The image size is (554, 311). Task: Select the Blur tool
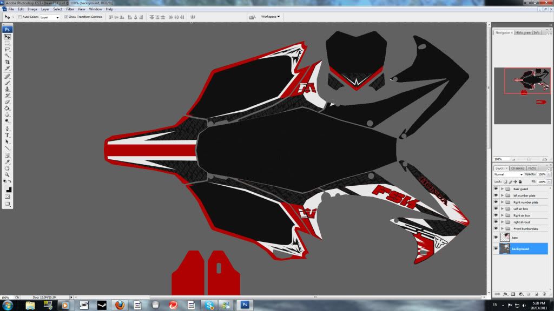point(8,114)
